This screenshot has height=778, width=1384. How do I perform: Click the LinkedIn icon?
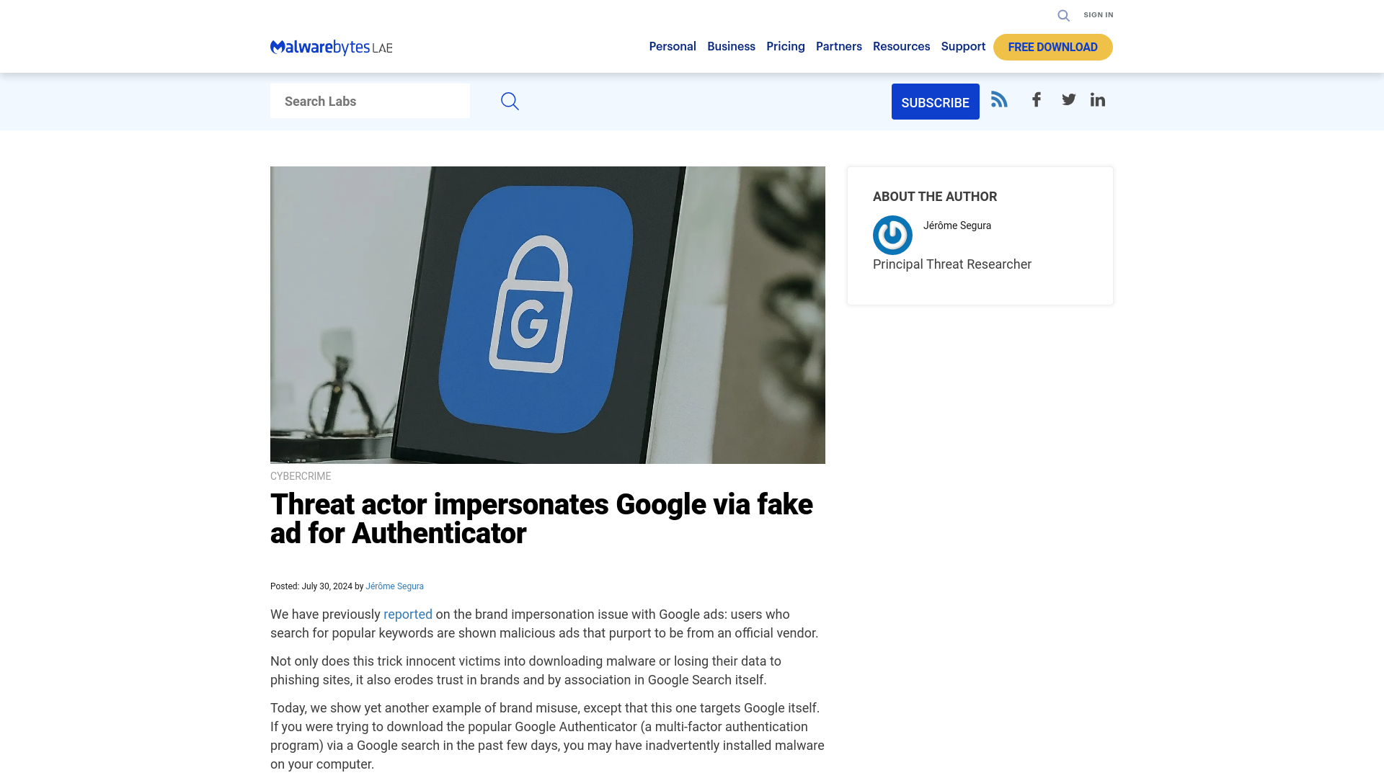click(x=1098, y=99)
